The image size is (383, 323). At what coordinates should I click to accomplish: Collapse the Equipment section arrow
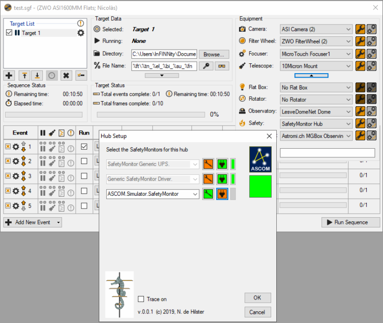tap(311, 76)
